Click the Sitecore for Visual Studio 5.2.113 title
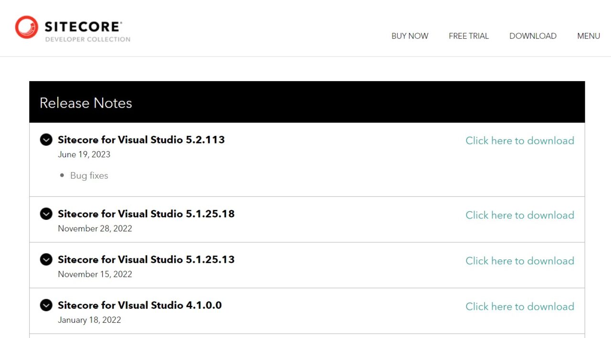611x338 pixels. tap(141, 140)
